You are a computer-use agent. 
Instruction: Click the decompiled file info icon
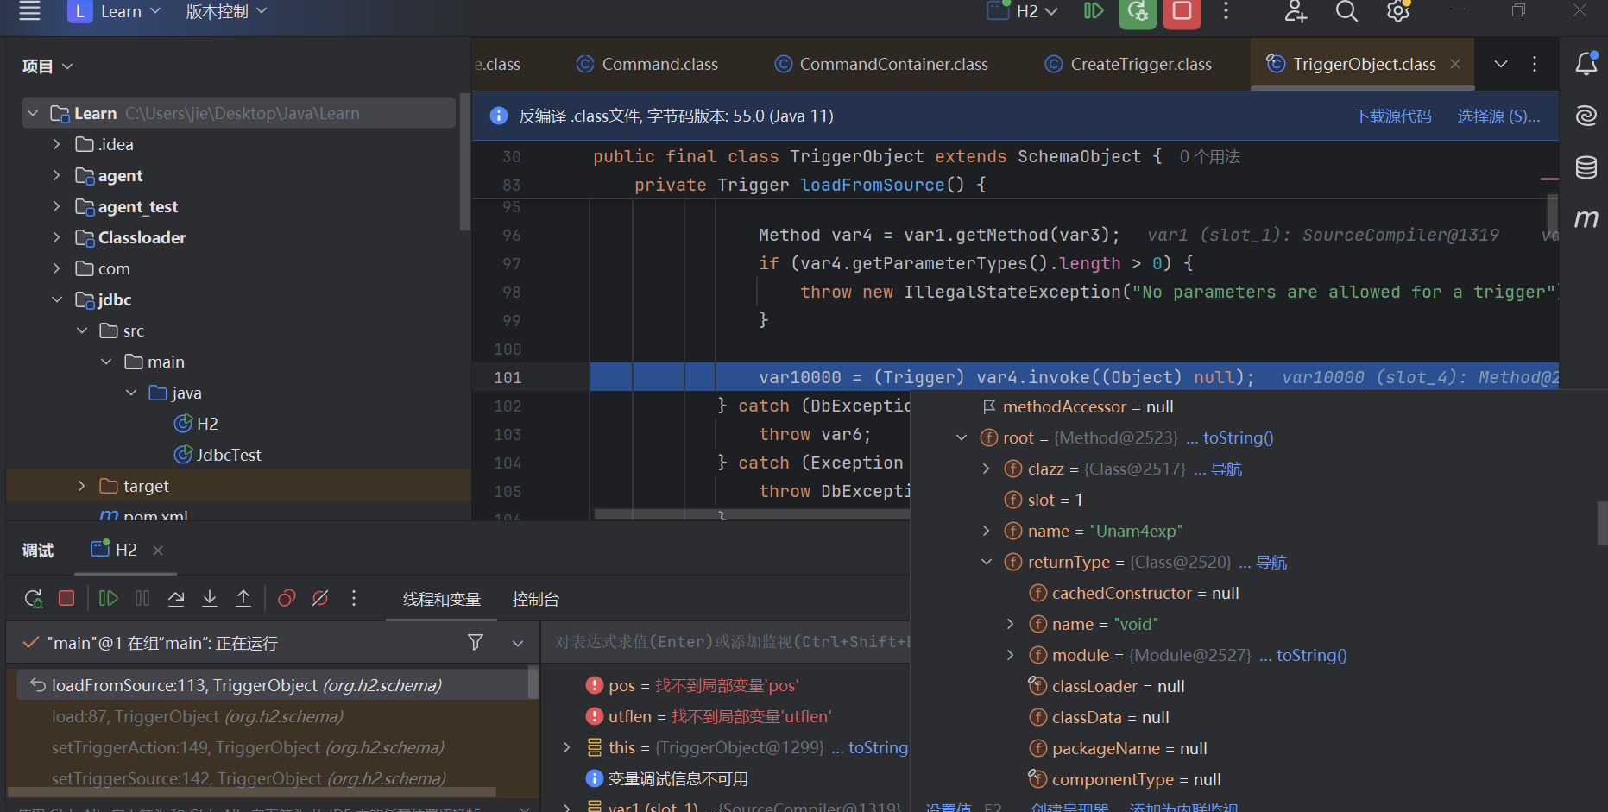[x=499, y=116]
